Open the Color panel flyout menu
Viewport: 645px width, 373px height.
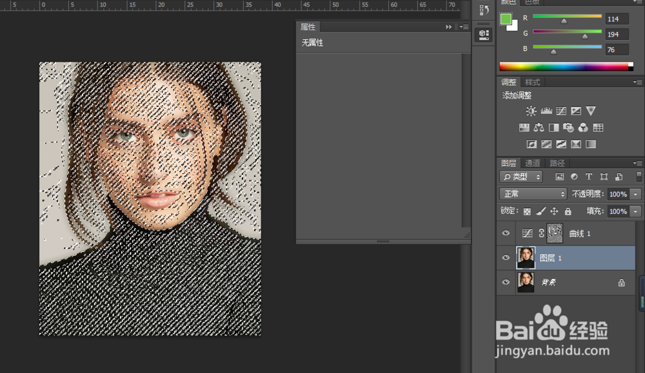point(638,2)
